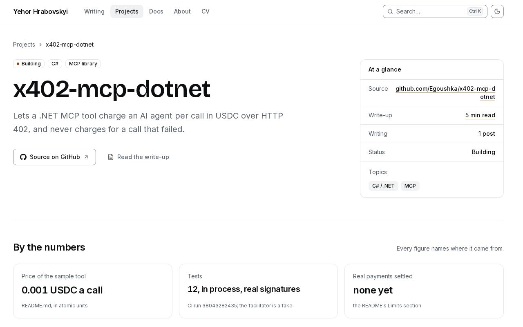Open the github.com/Egoushka/x402-mcp-dotnet link
Viewport: 523px width, 327px height.
click(445, 93)
